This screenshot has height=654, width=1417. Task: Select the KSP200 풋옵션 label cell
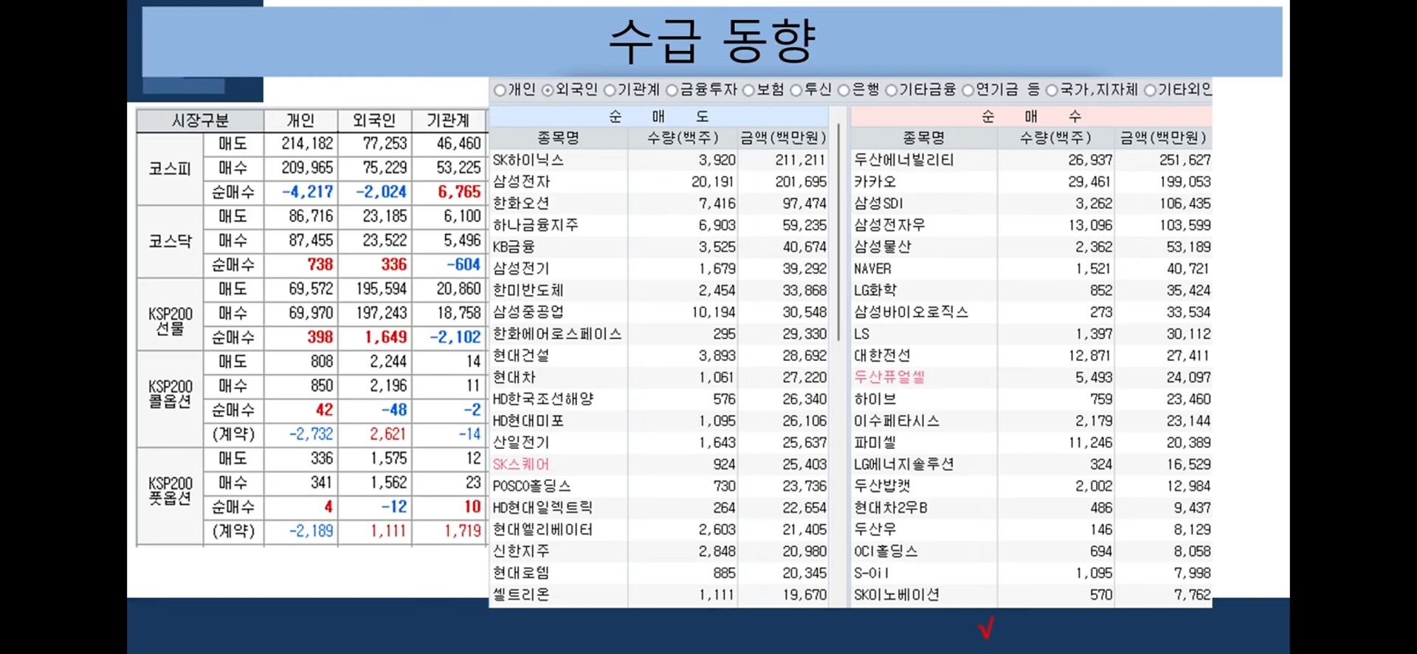[x=170, y=495]
